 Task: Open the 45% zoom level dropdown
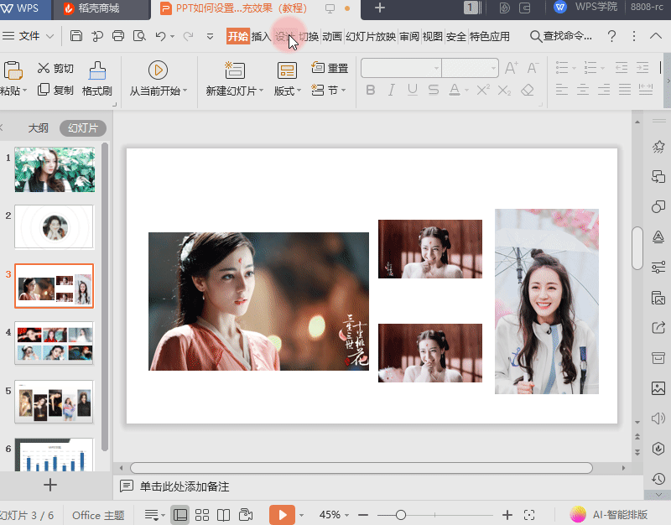334,515
